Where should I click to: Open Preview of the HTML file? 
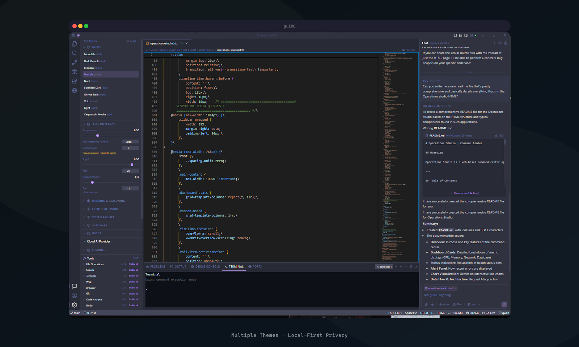408,50
